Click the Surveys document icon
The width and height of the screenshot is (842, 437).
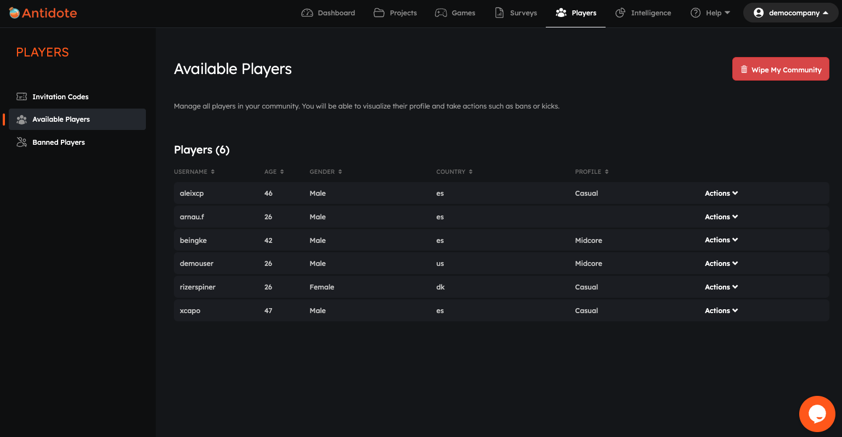[499, 13]
